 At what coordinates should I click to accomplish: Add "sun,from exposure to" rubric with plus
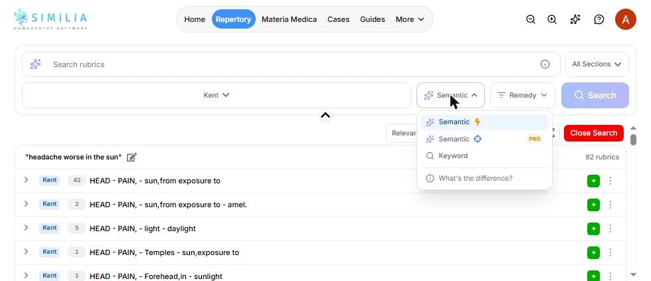(x=593, y=181)
